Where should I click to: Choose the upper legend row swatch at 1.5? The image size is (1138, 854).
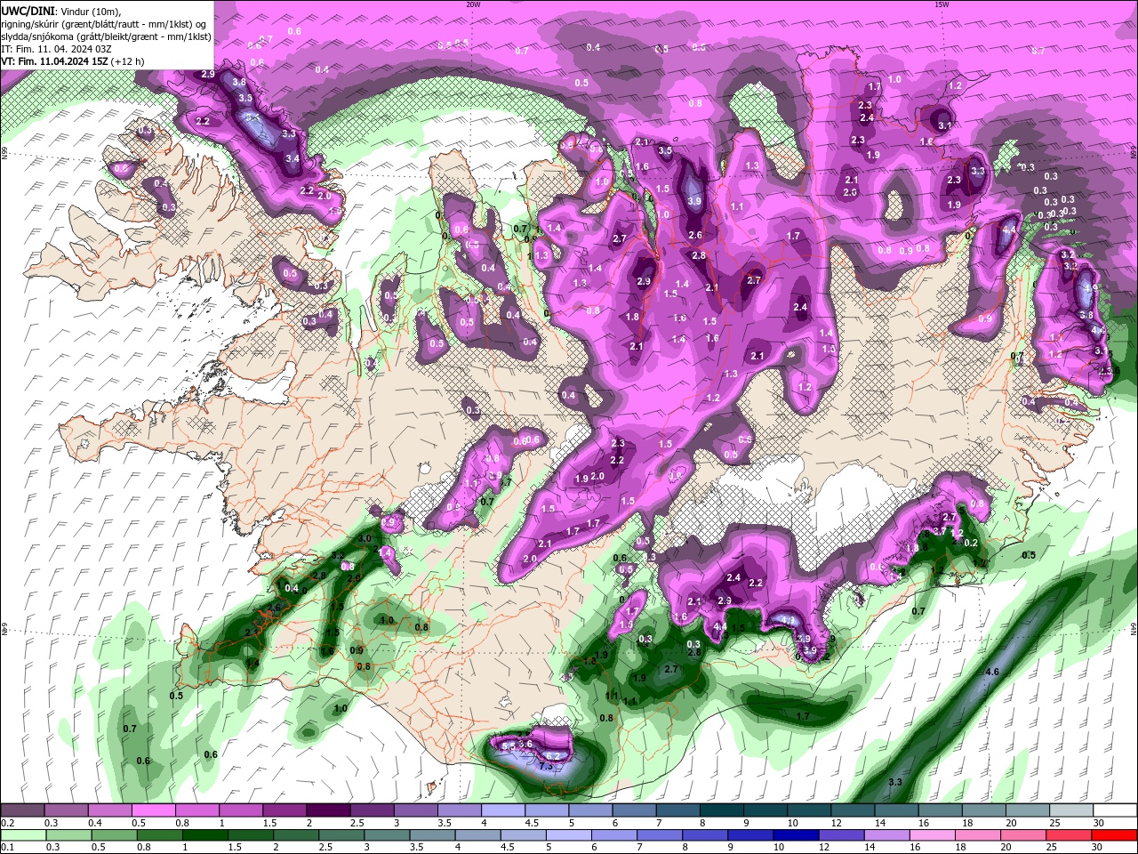pyautogui.click(x=284, y=810)
